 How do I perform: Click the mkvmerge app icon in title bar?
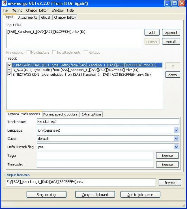(4, 3)
